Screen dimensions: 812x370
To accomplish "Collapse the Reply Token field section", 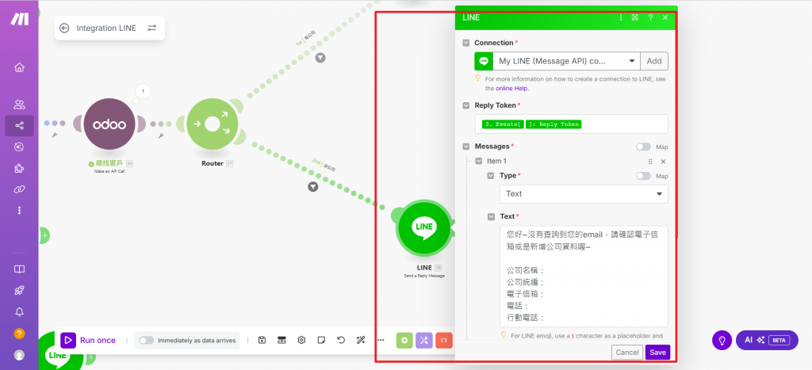I will [x=466, y=105].
